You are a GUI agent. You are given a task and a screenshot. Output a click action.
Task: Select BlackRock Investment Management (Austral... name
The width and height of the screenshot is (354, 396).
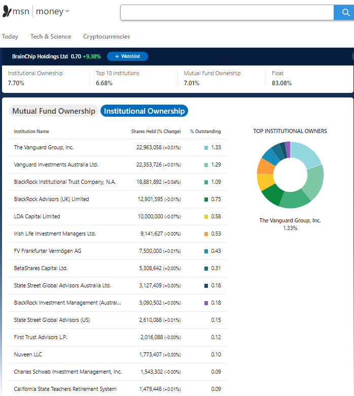tap(67, 303)
